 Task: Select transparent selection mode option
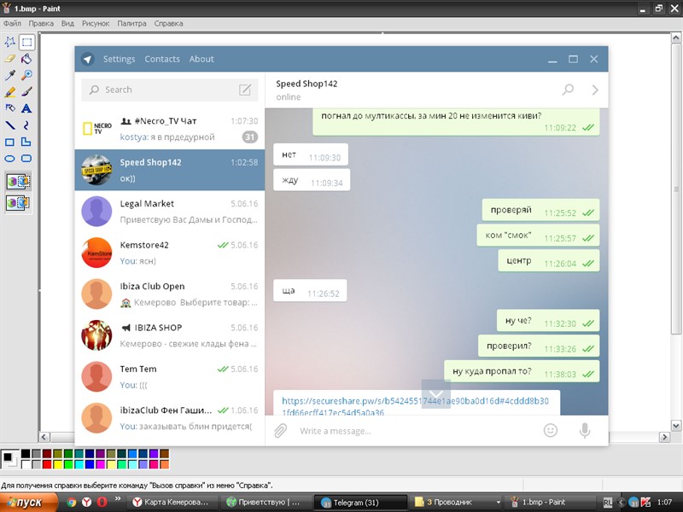[18, 203]
